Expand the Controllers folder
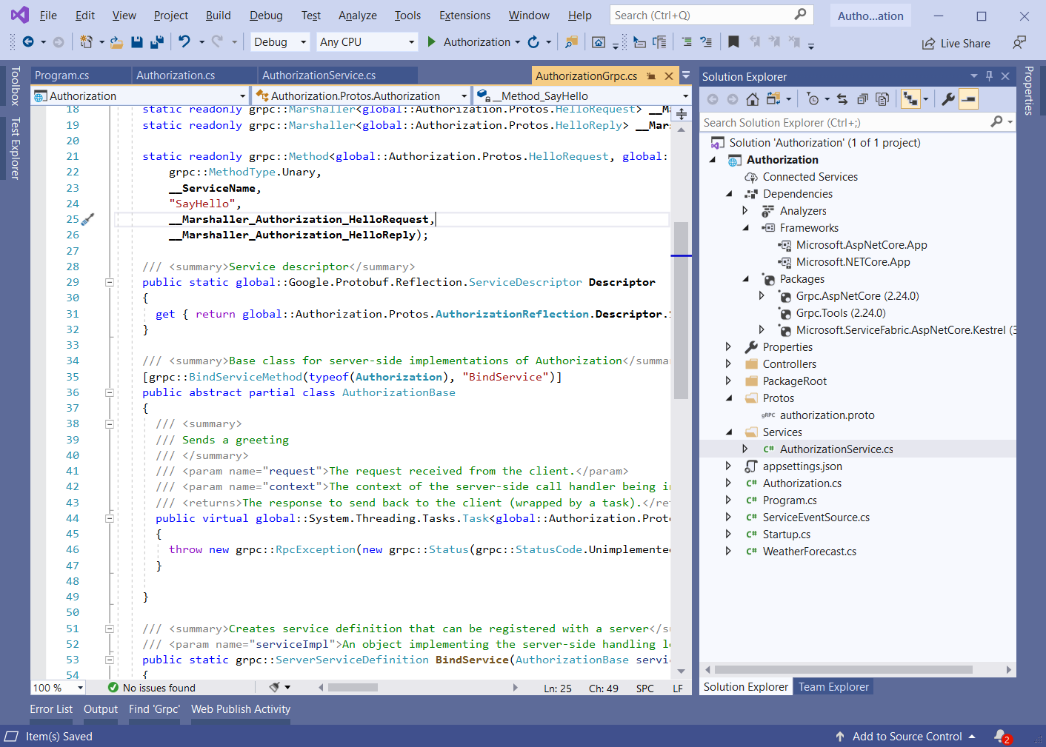This screenshot has width=1046, height=747. (x=728, y=364)
